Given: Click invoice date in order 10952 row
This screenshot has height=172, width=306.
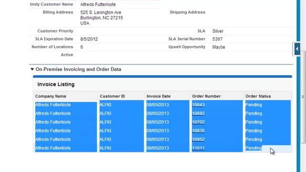Looking at the screenshot, I should click(158, 139).
